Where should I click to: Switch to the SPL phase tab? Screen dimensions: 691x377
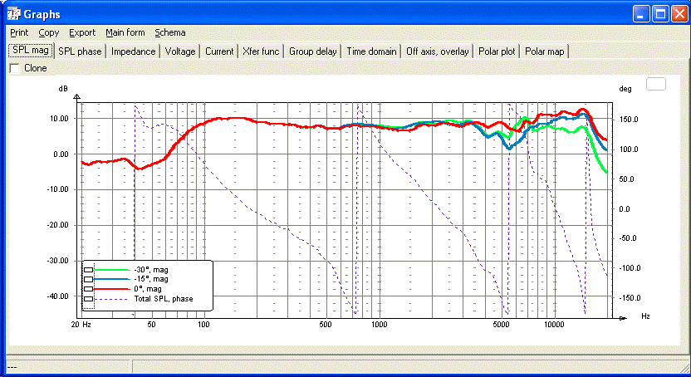[x=80, y=51]
